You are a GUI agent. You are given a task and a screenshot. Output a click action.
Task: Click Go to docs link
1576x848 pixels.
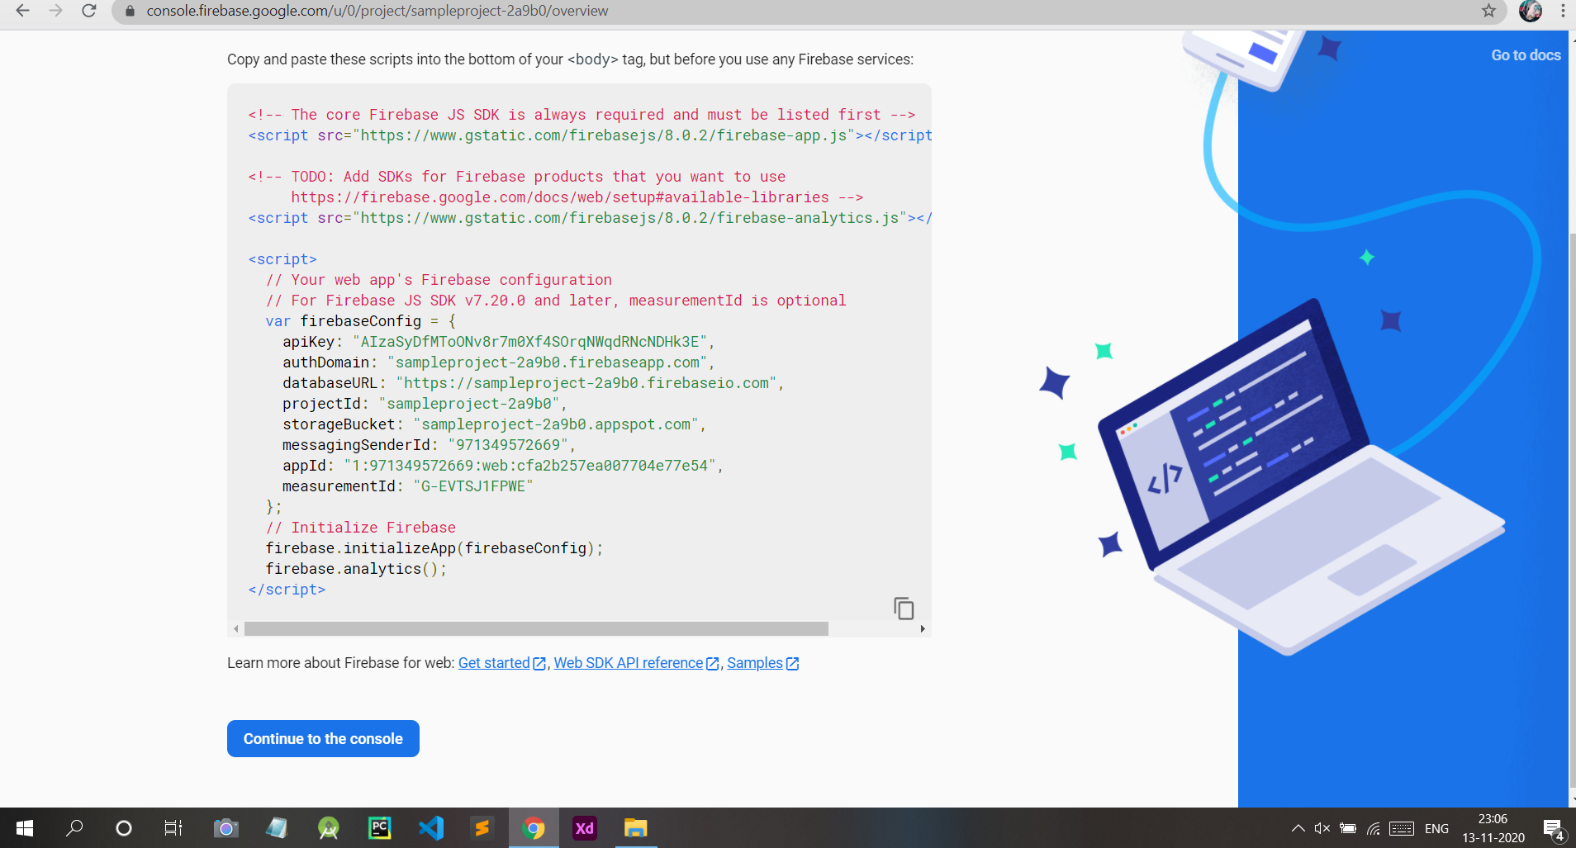pos(1526,55)
